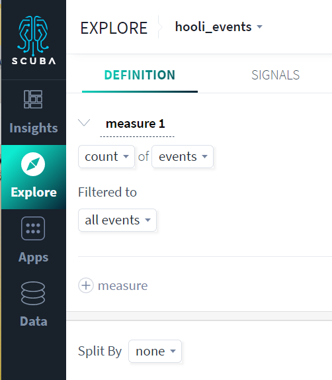Switch to the SIGNALS tab
Image resolution: width=332 pixels, height=380 pixels.
coord(275,75)
